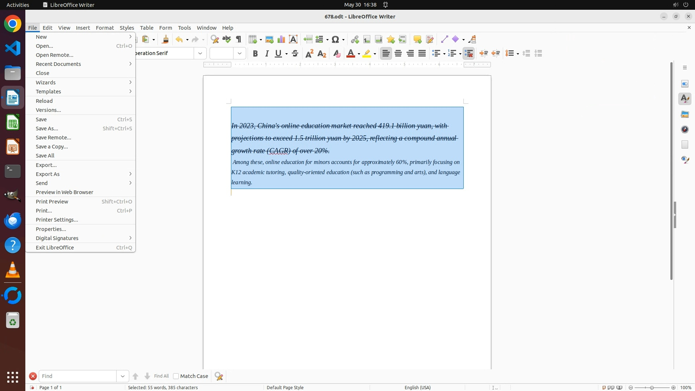
Task: Click the Clone Formatting paintbrush icon
Action: click(x=165, y=39)
